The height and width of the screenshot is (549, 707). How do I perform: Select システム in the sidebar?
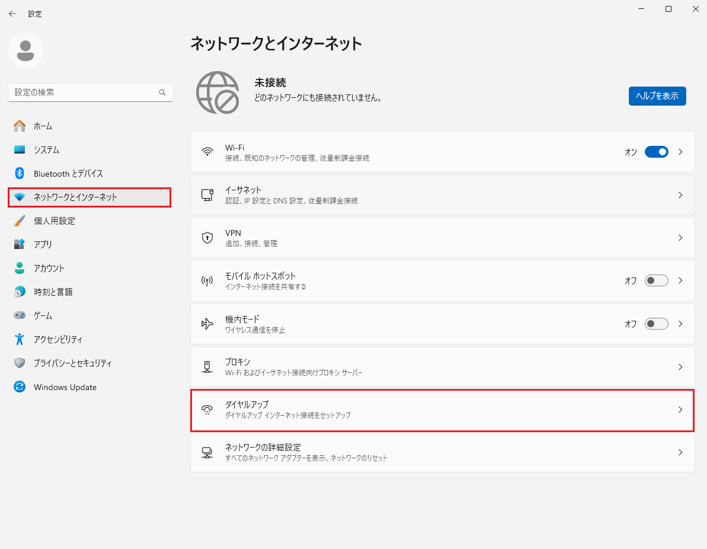coord(46,150)
